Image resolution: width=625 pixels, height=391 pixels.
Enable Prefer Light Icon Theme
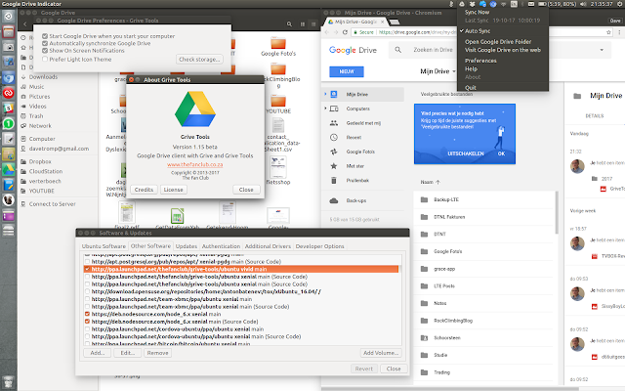coord(45,59)
